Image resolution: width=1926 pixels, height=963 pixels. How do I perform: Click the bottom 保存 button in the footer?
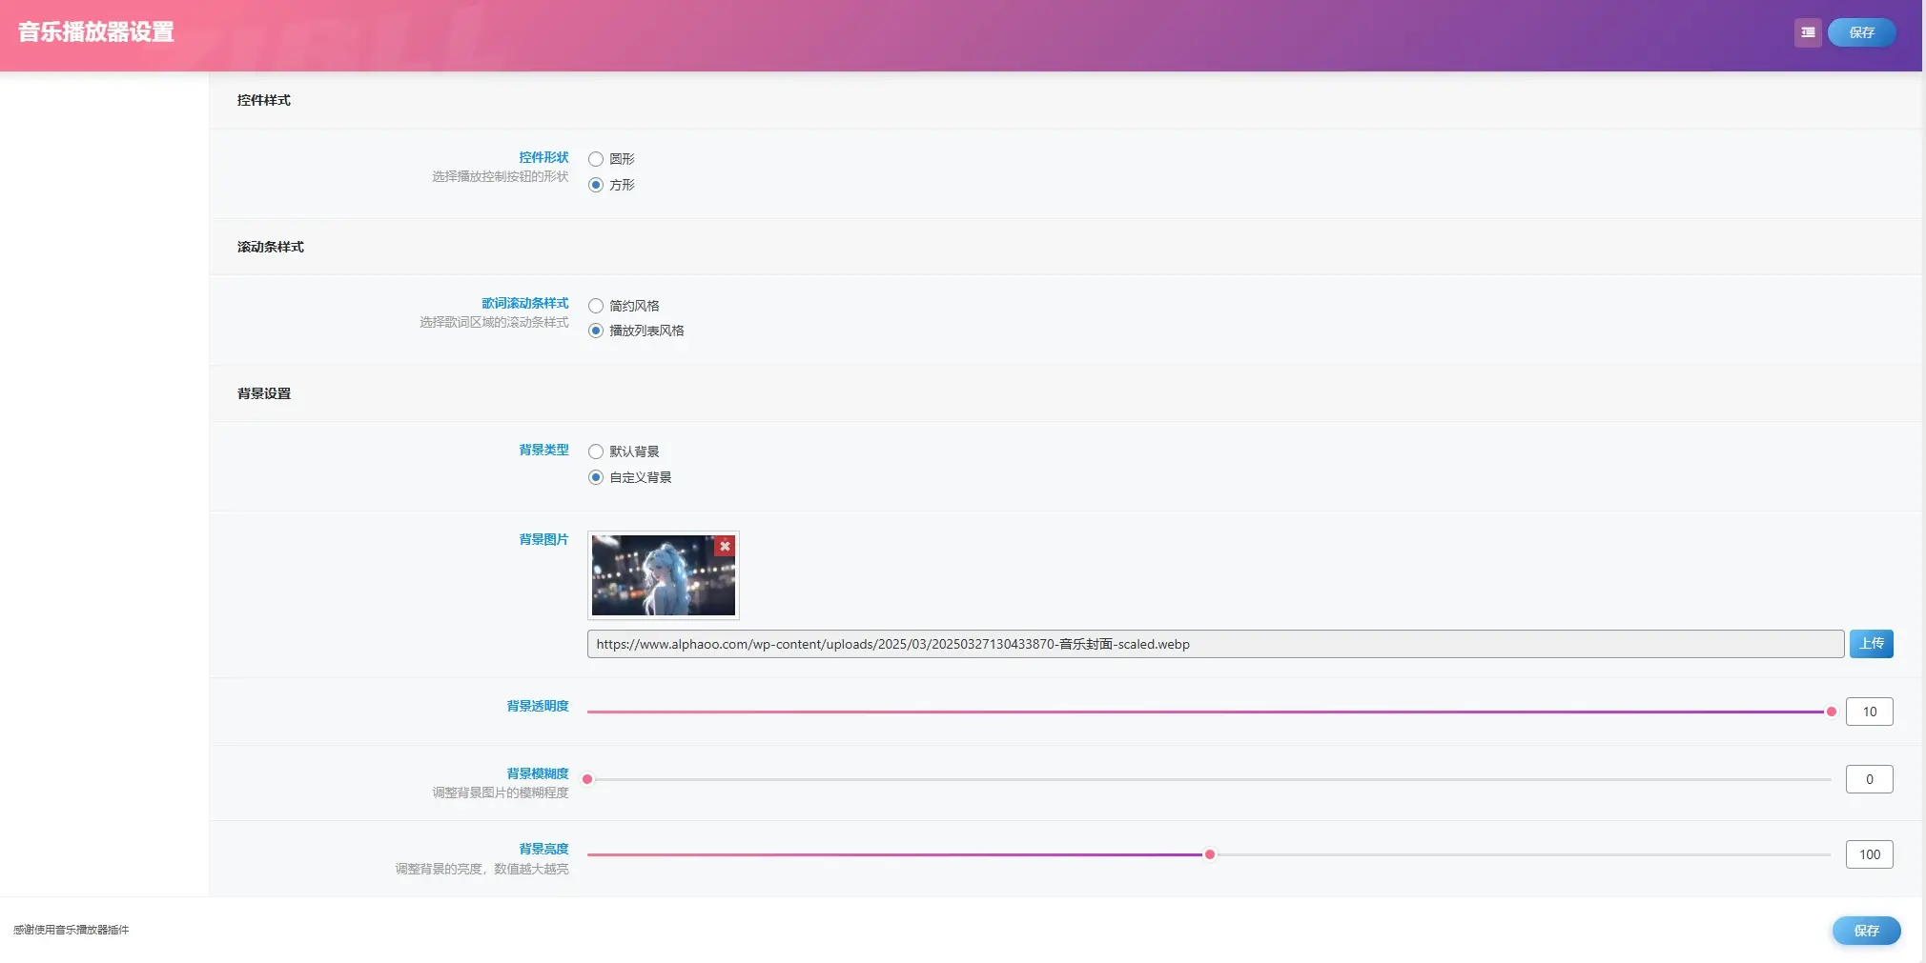pos(1865,931)
